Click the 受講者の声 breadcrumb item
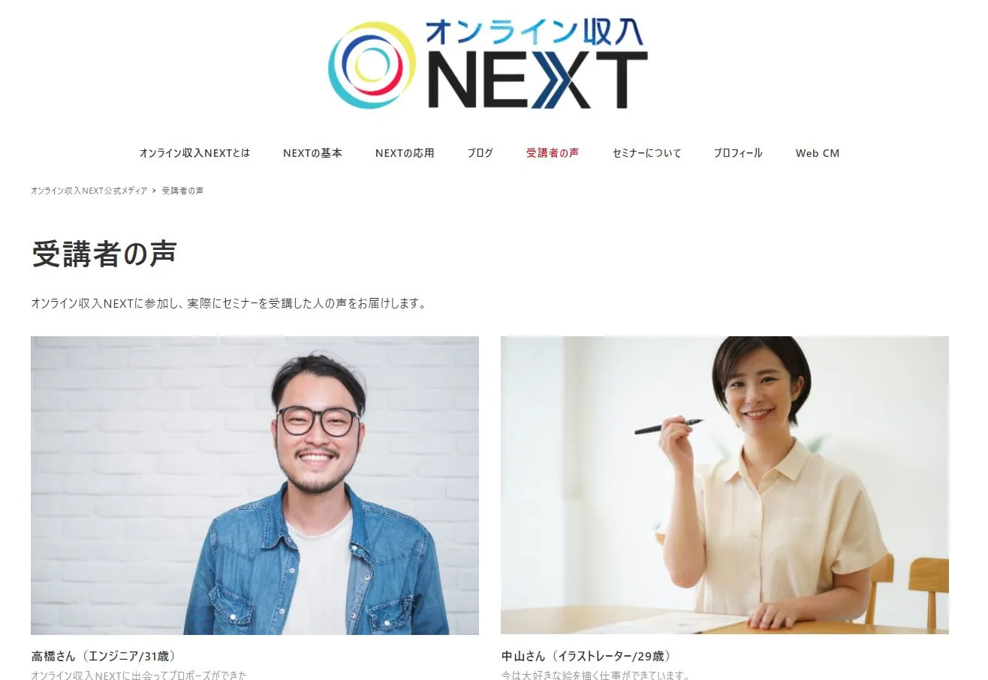This screenshot has height=680, width=988. [x=182, y=191]
